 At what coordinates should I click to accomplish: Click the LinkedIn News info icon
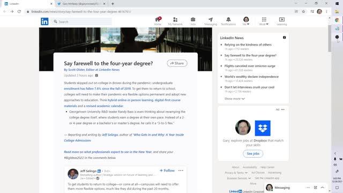pos(284,38)
